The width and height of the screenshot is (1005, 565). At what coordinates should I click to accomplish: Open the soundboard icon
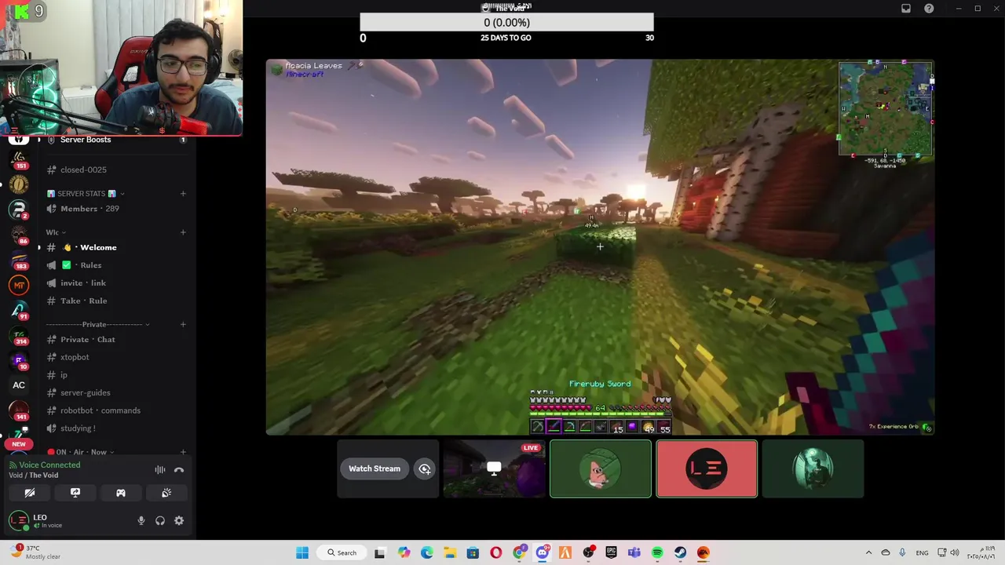point(166,493)
